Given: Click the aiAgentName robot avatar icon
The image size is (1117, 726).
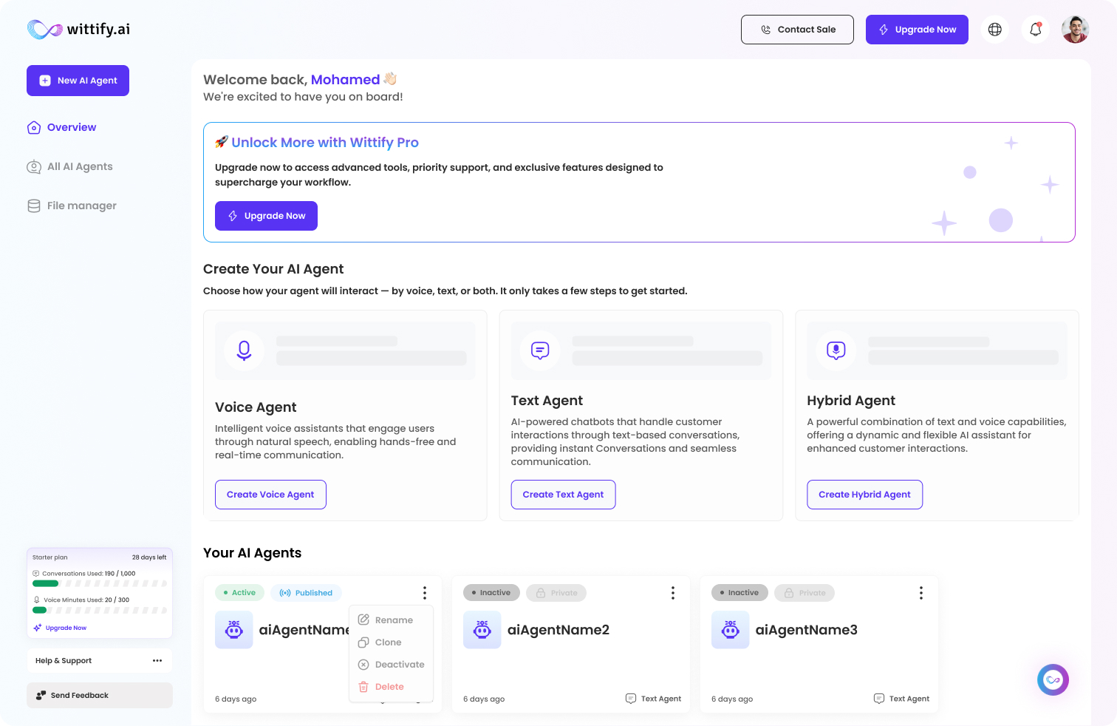Looking at the screenshot, I should [x=234, y=630].
